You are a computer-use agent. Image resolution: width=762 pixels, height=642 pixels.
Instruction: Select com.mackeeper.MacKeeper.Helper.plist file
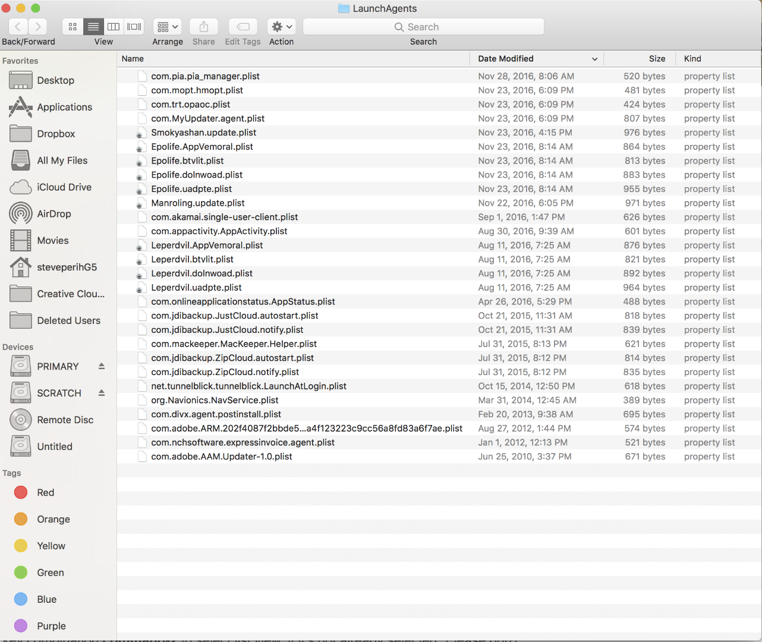234,344
